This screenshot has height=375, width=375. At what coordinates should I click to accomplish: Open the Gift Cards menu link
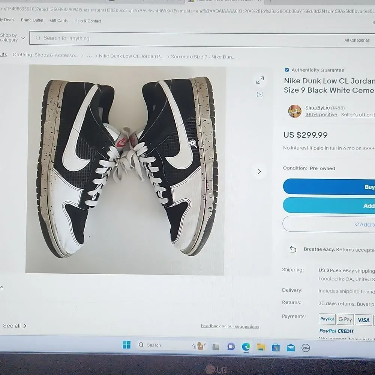(x=59, y=21)
